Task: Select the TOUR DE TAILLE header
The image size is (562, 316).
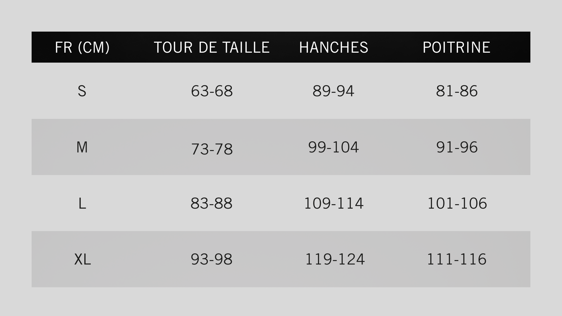Action: (x=212, y=47)
